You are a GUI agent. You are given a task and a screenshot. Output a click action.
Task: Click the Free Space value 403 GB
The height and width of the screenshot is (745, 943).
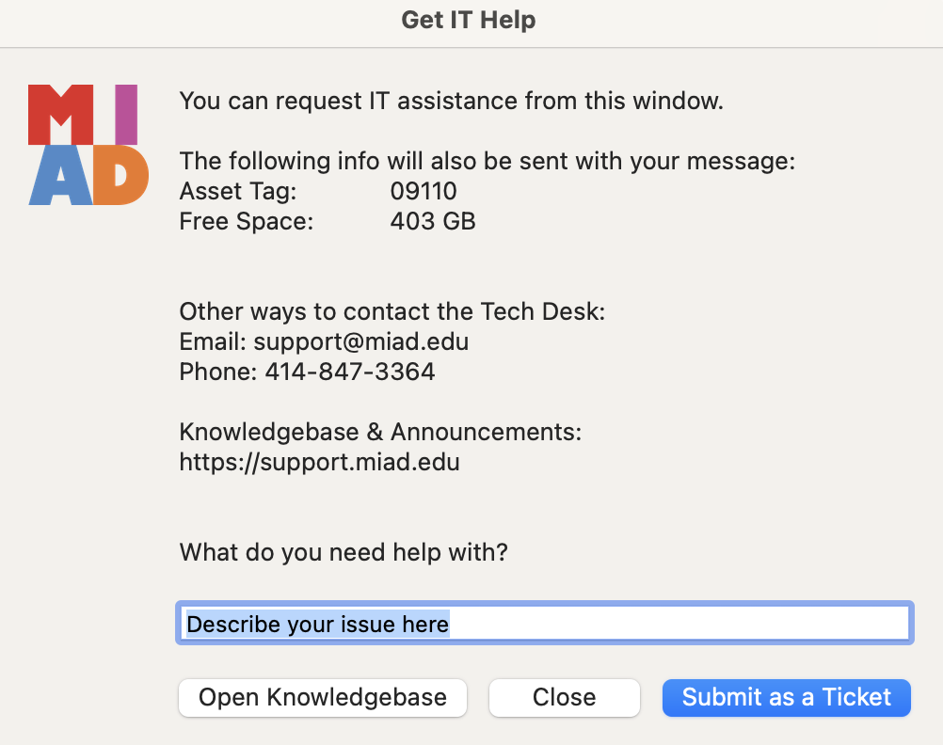tap(433, 221)
